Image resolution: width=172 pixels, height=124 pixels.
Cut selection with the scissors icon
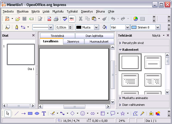[x=81, y=19]
